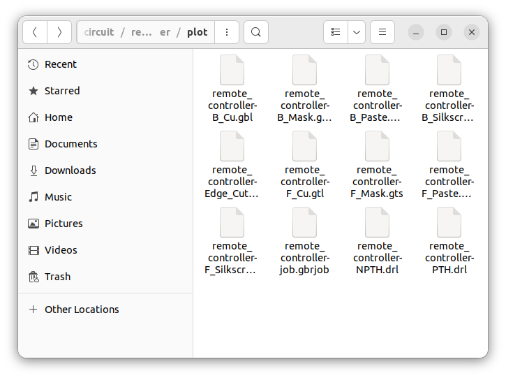506x378 pixels.
Task: Go back with the left arrow button
Action: point(35,32)
